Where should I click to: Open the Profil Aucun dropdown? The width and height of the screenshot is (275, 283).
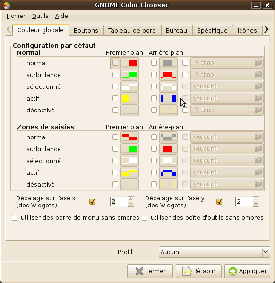pos(215,252)
